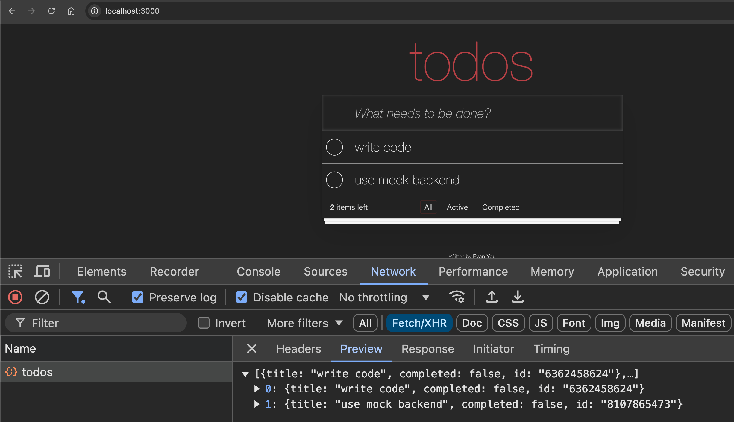Filter requests by Img type
The width and height of the screenshot is (734, 422).
coord(610,323)
